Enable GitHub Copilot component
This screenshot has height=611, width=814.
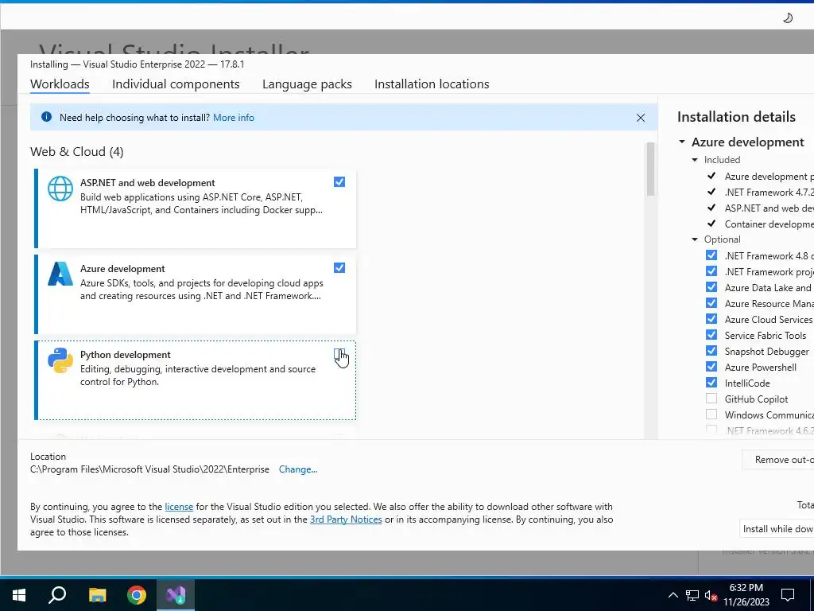pos(711,399)
